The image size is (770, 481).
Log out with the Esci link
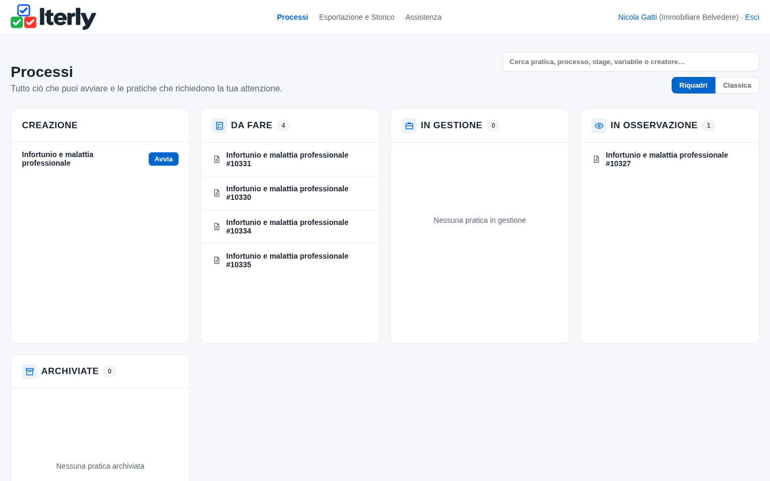coord(752,17)
